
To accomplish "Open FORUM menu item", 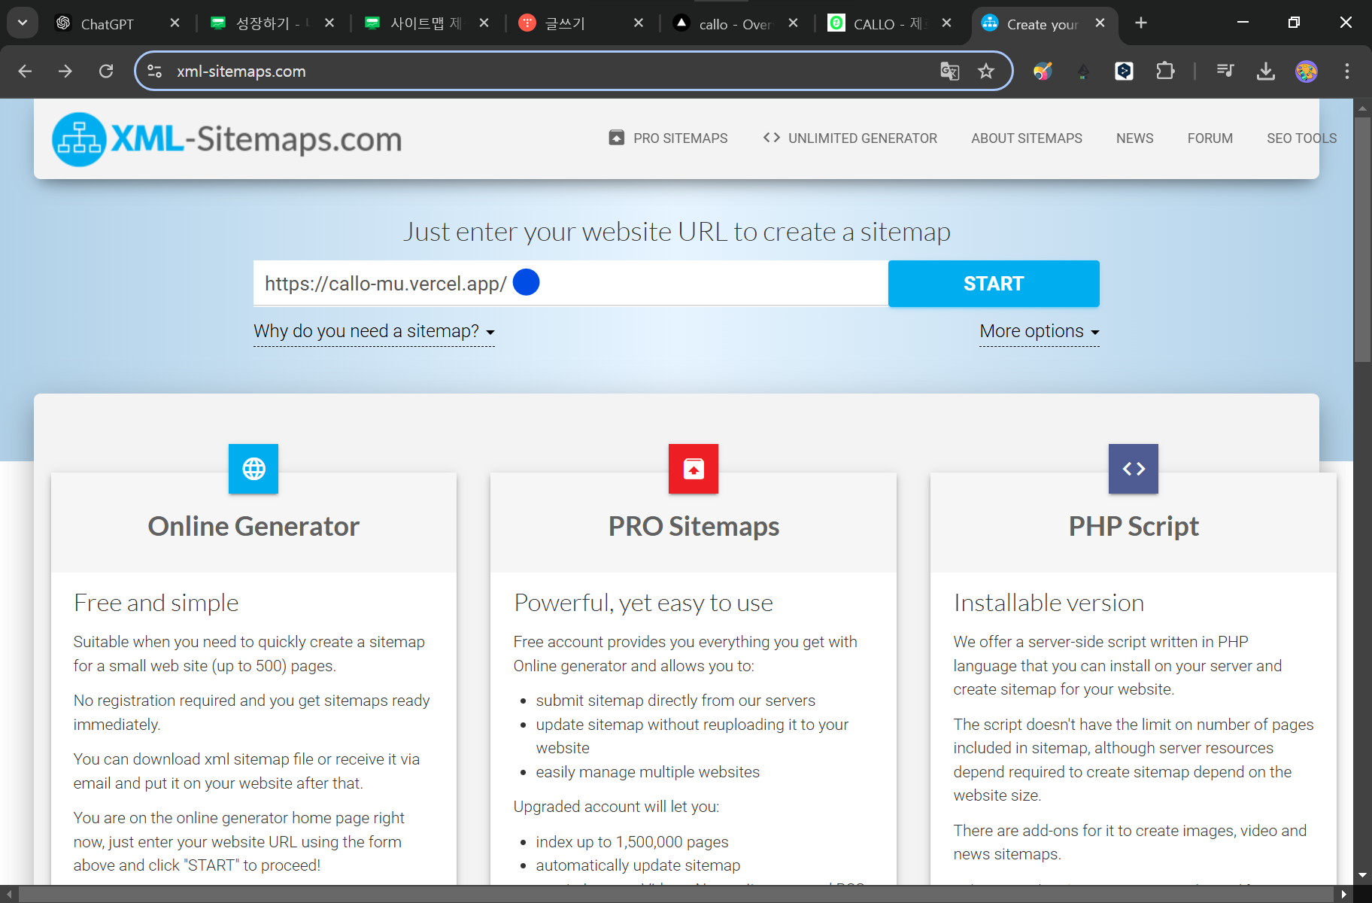I will click(x=1210, y=138).
